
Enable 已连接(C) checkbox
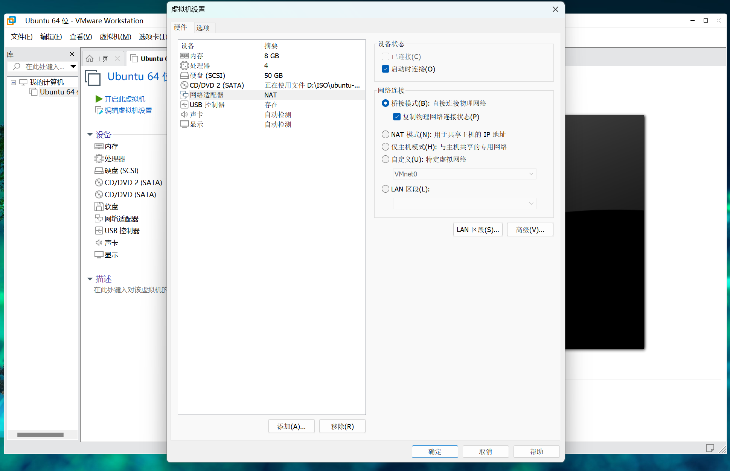point(386,56)
